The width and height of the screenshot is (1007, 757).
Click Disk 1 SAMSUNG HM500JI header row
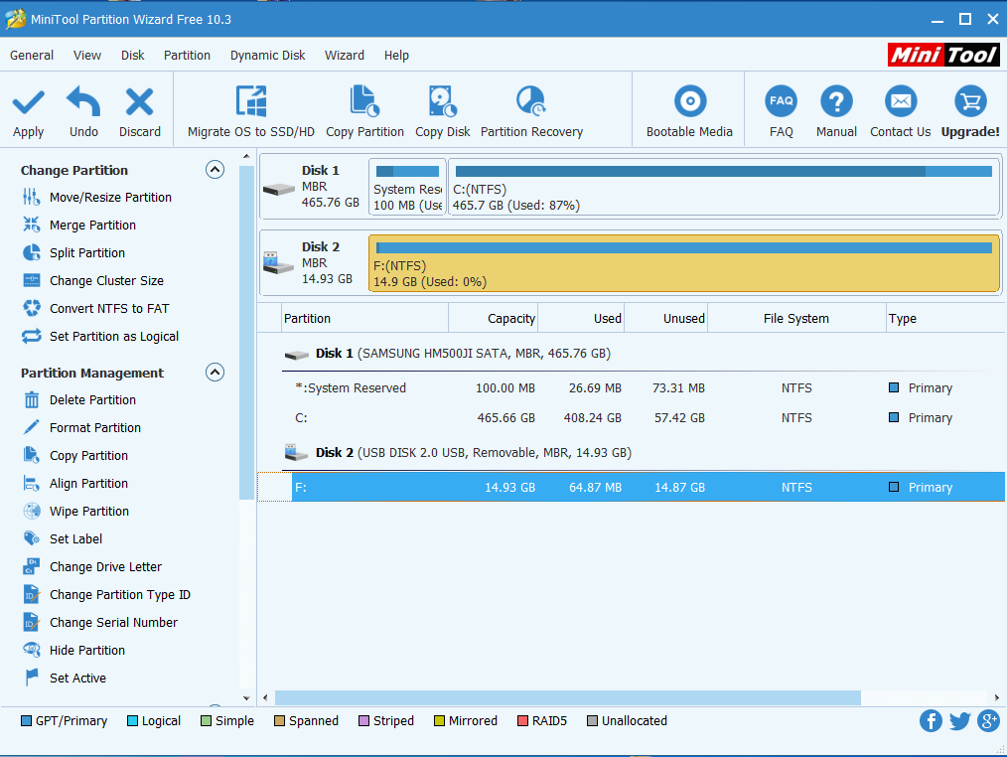coord(632,354)
